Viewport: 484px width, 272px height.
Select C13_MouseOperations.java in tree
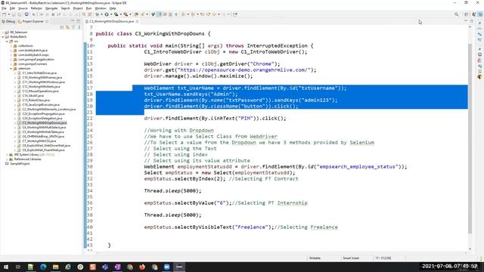40,91
